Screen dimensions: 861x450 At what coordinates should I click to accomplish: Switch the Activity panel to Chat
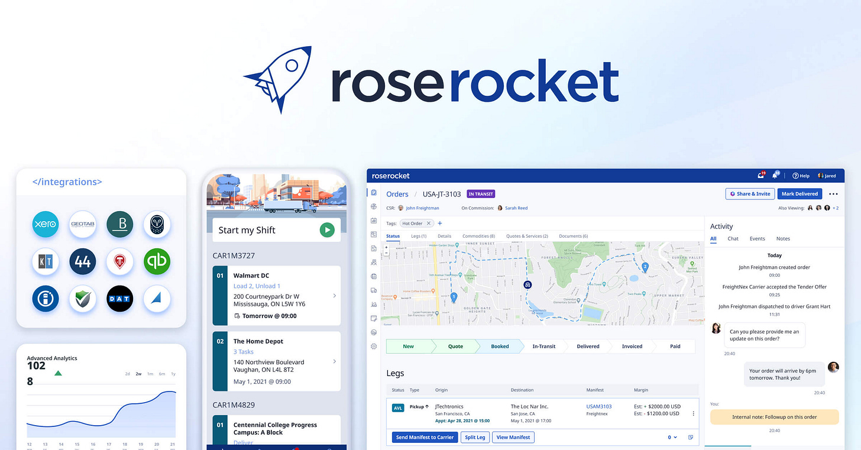[x=733, y=239]
